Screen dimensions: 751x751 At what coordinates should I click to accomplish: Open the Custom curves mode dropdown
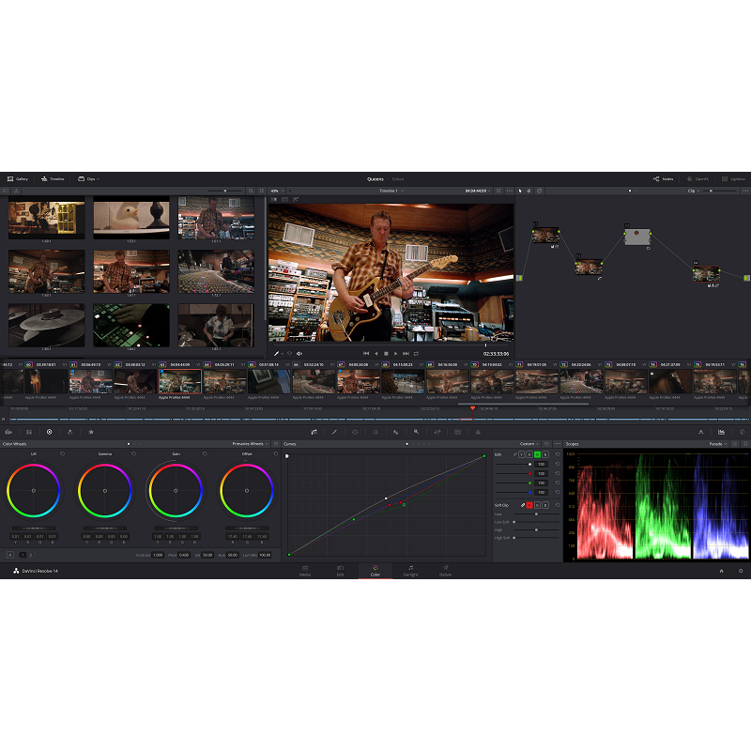[x=529, y=443]
